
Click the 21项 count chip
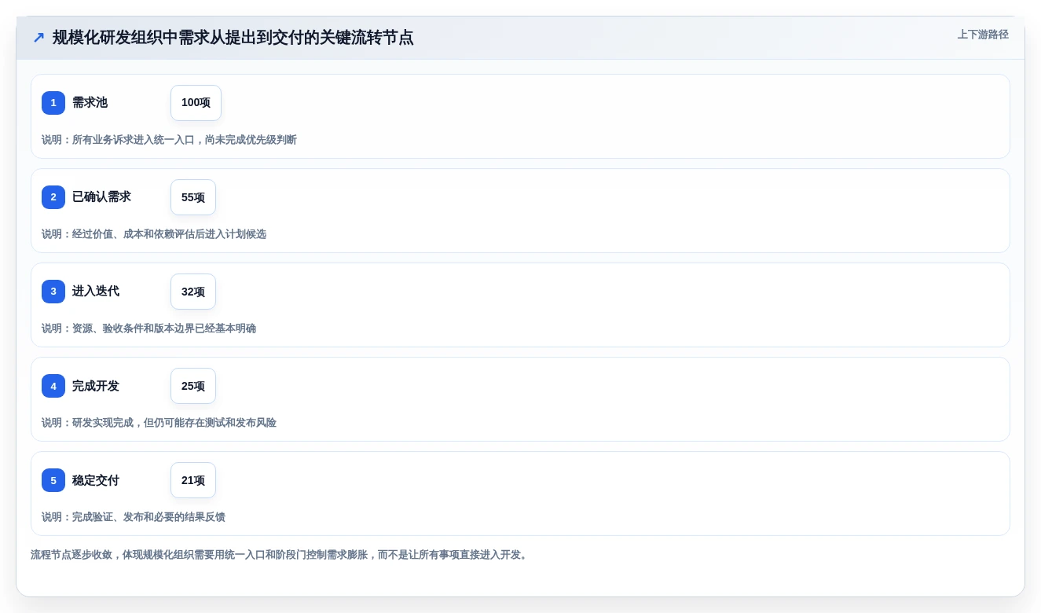(193, 480)
